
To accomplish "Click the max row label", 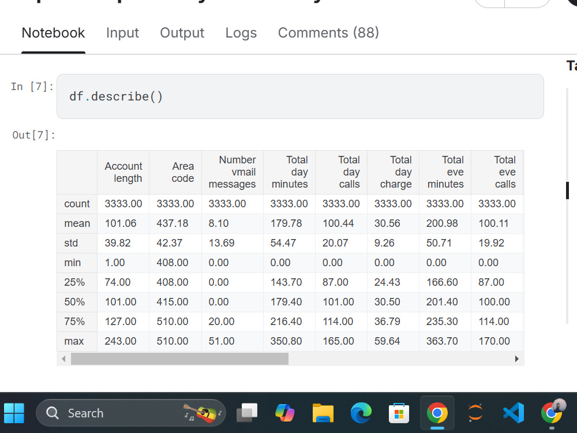I will pyautogui.click(x=74, y=341).
